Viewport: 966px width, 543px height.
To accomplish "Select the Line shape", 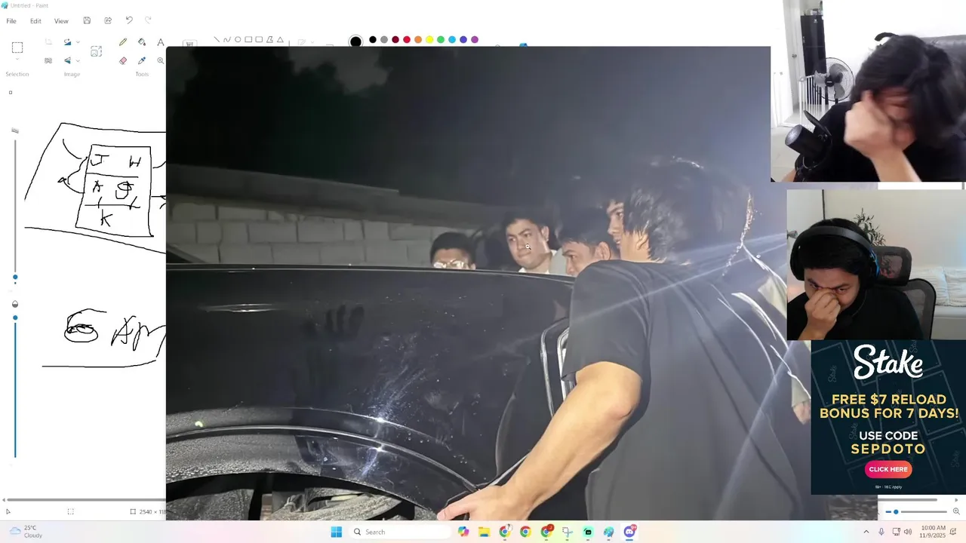I will [x=217, y=39].
